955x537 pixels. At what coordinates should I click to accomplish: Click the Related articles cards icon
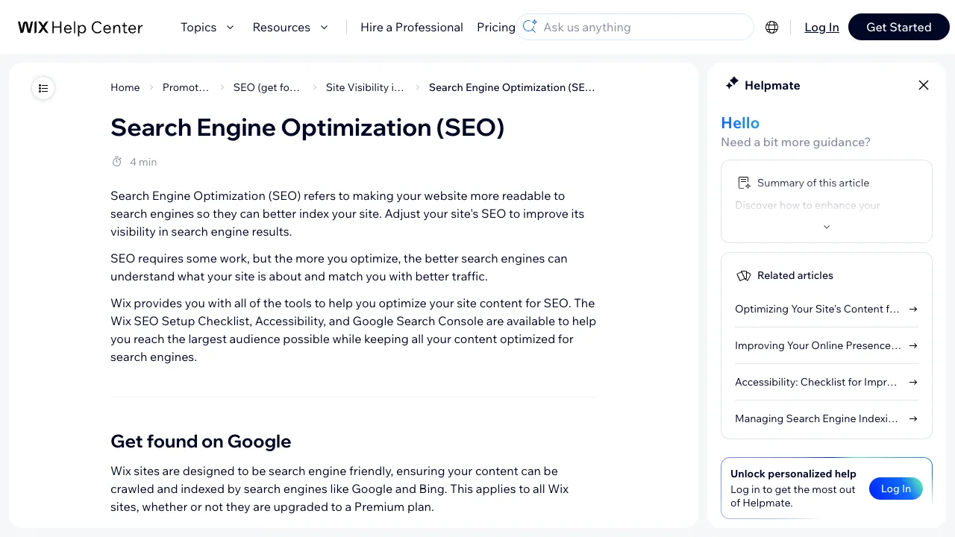point(744,275)
